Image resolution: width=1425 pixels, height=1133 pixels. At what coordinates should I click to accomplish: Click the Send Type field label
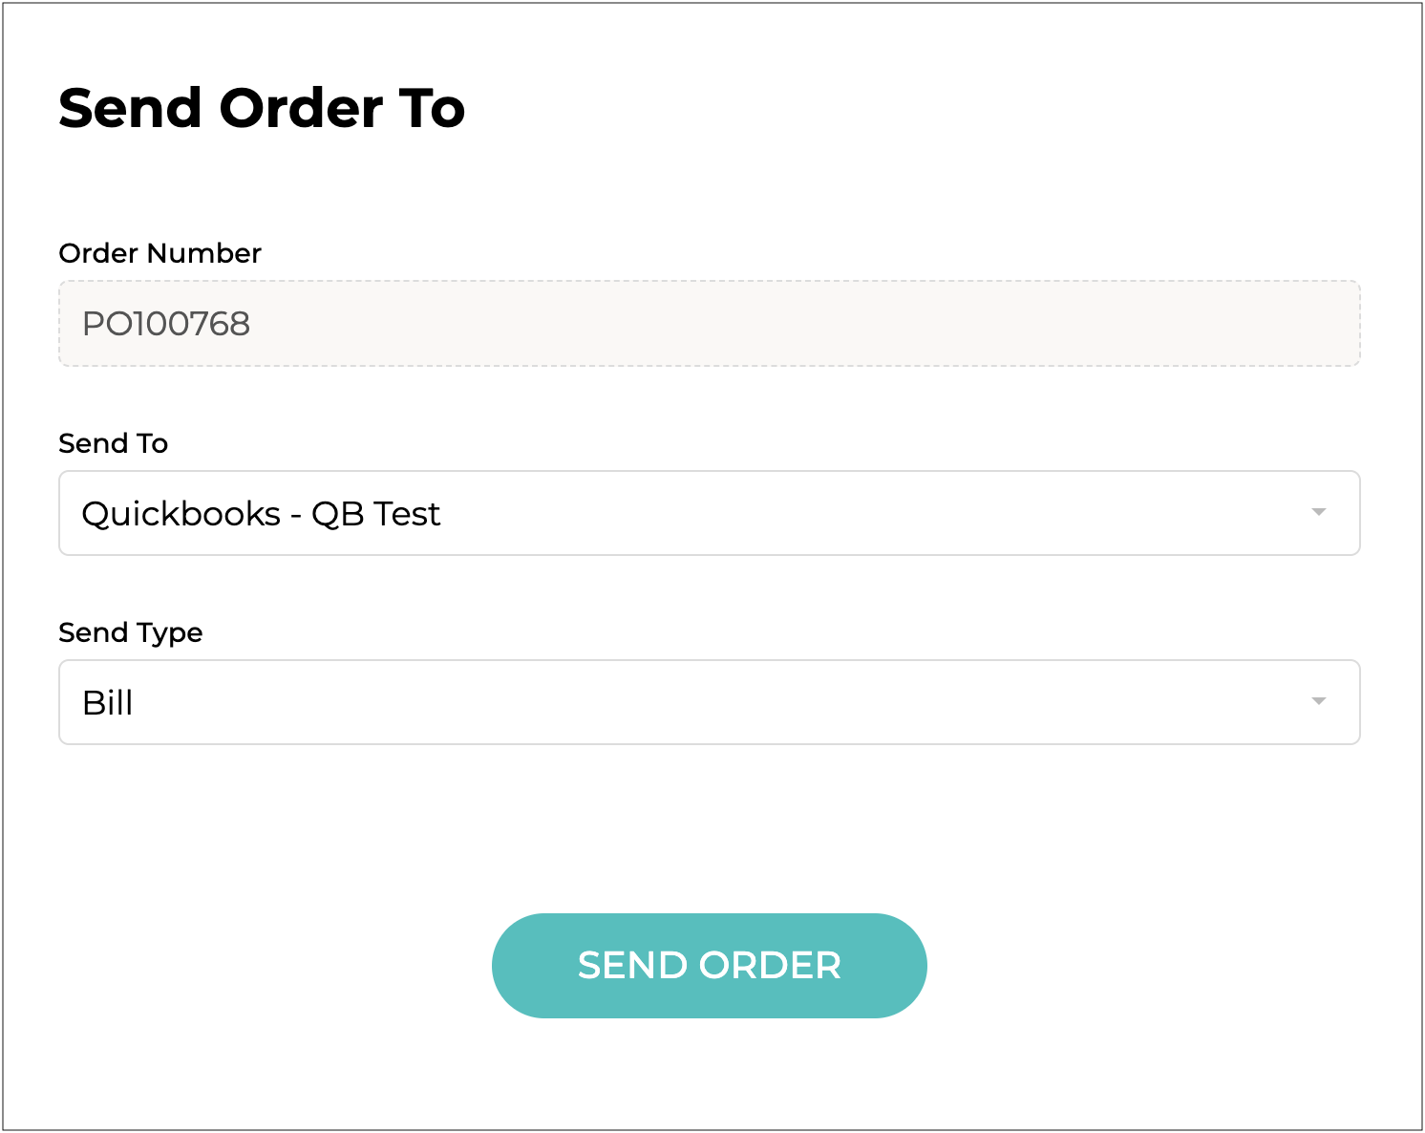point(130,632)
